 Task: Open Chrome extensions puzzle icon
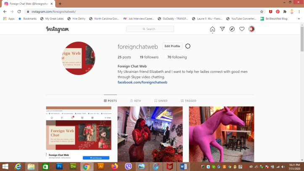coord(285,12)
